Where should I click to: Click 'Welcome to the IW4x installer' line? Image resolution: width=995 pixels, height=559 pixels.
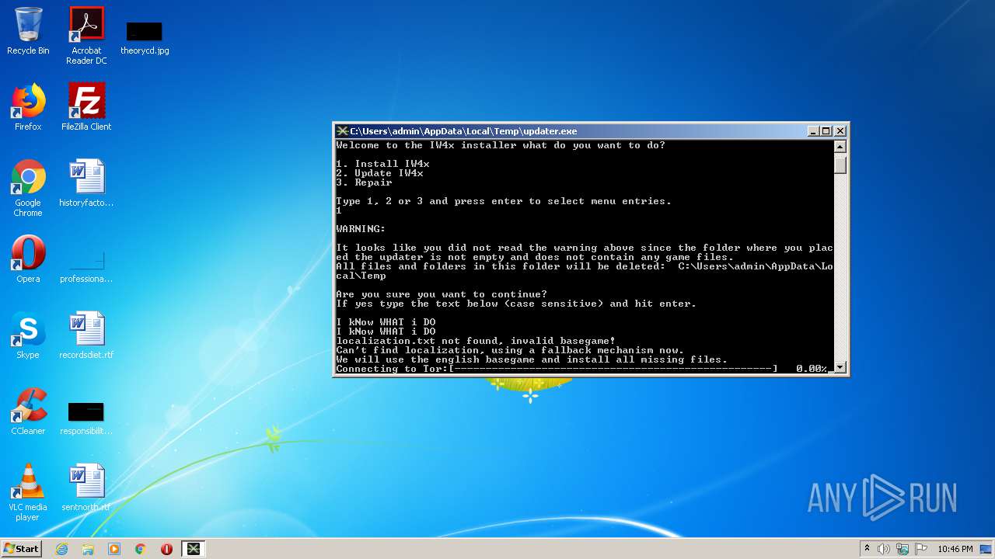[x=501, y=145]
